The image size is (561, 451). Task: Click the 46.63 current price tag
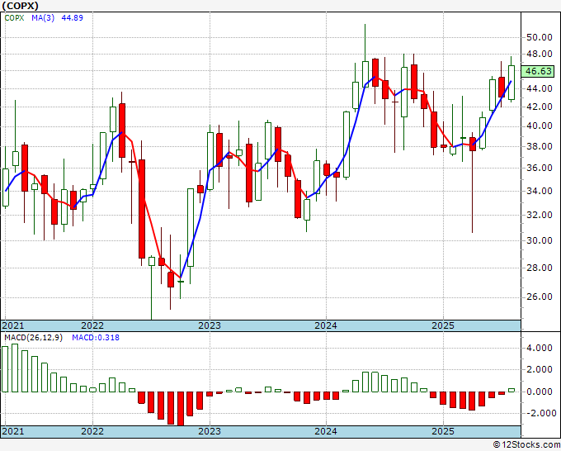tap(538, 71)
